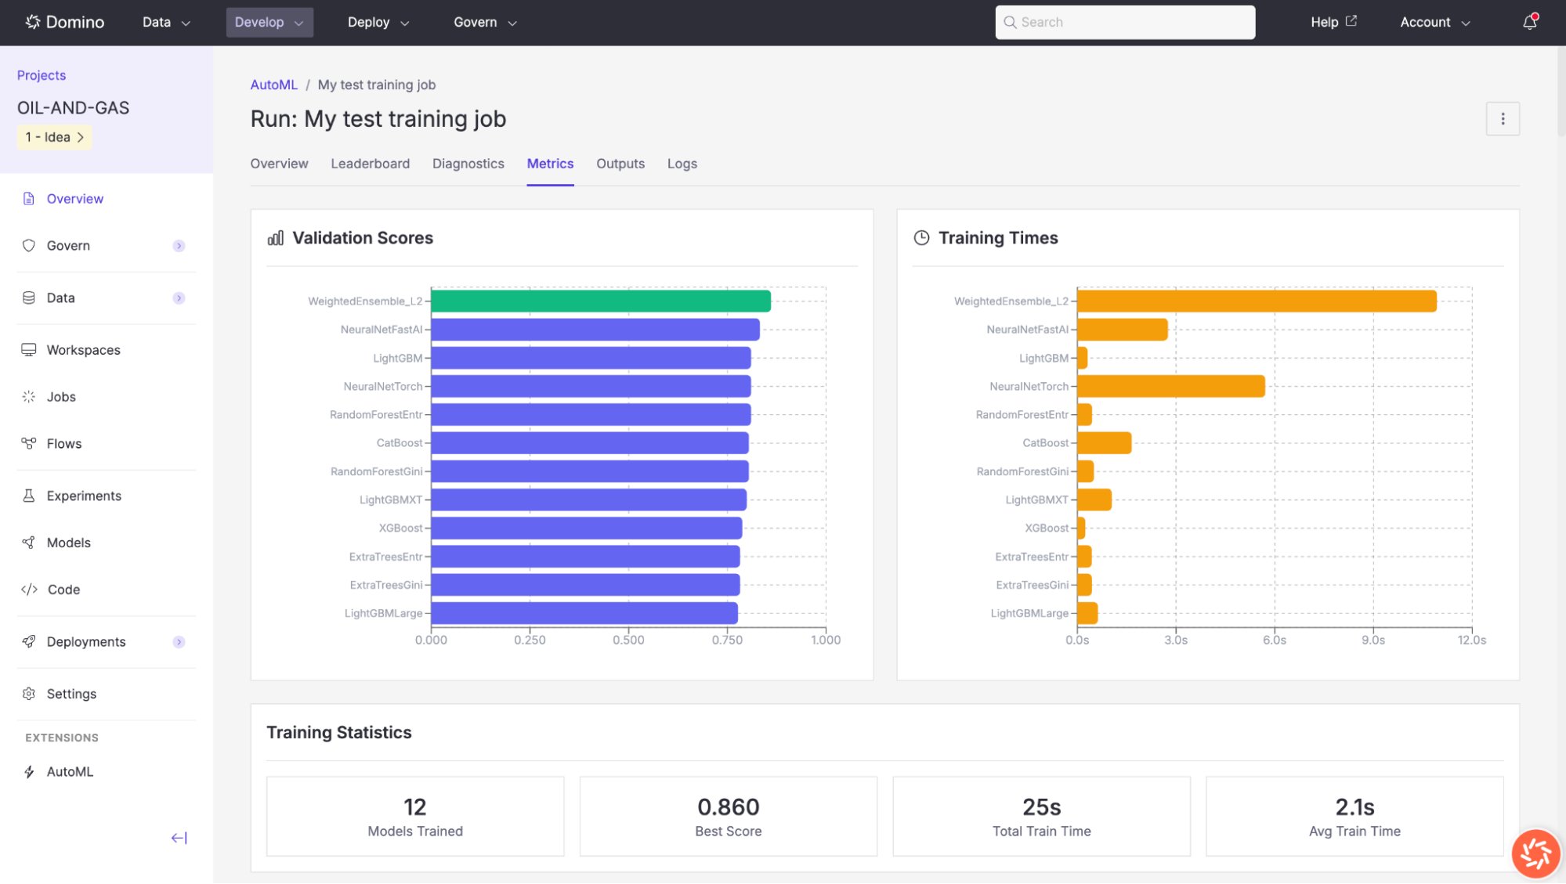Screen dimensions: 1566x884
Task: Click the purple NeuralNetFastAI validation score bar
Action: pos(595,330)
